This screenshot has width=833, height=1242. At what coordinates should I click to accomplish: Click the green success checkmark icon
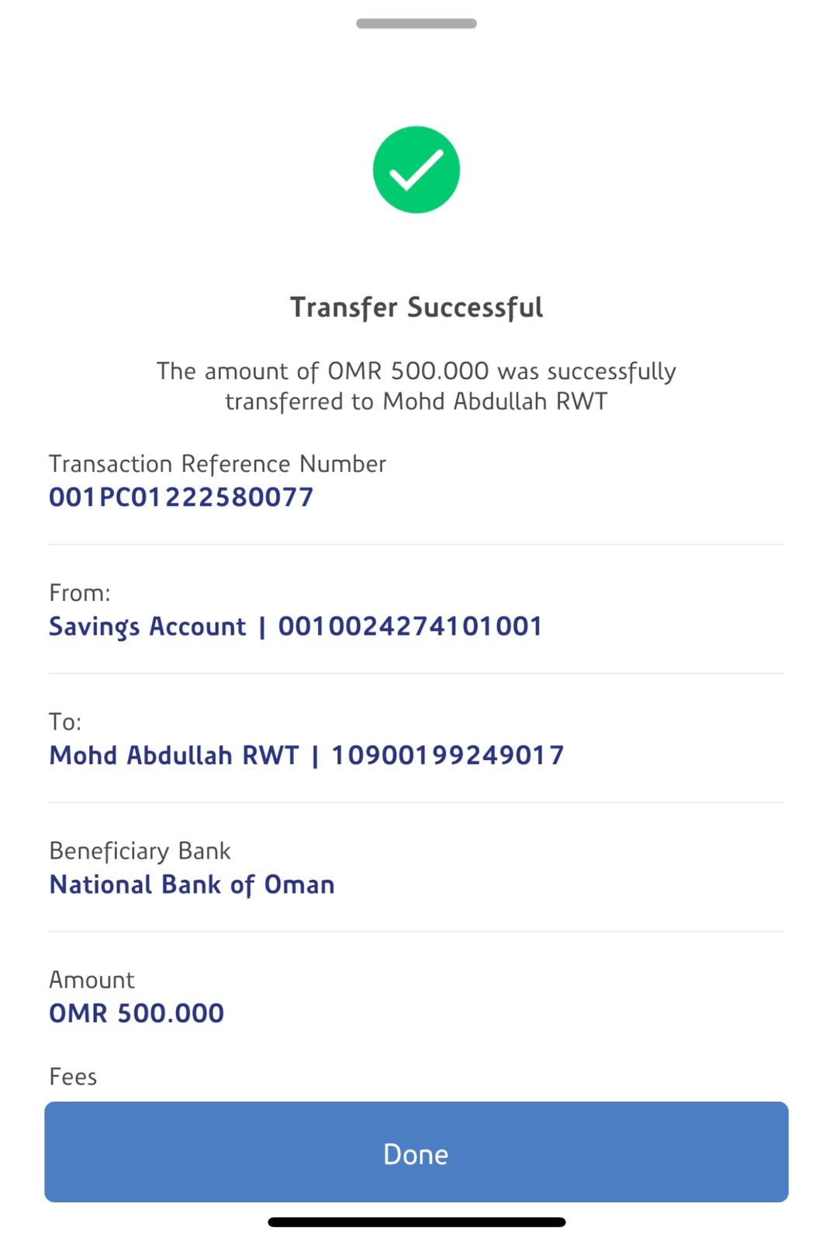tap(416, 170)
